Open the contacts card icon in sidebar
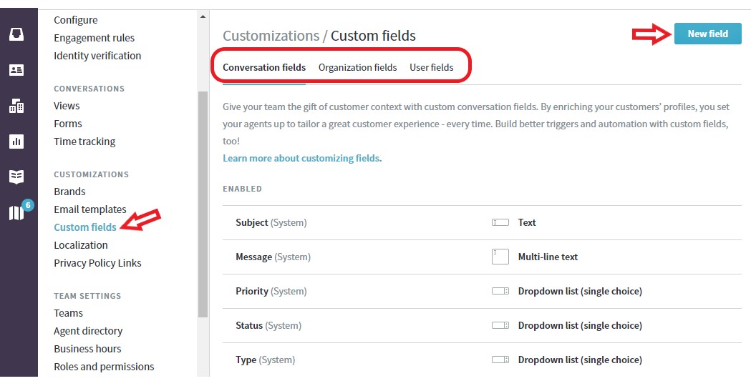The height and width of the screenshot is (386, 751). 16,70
